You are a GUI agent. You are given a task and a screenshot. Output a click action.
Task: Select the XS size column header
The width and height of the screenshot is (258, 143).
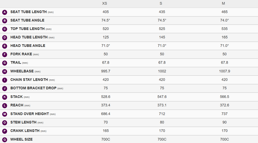104,3
